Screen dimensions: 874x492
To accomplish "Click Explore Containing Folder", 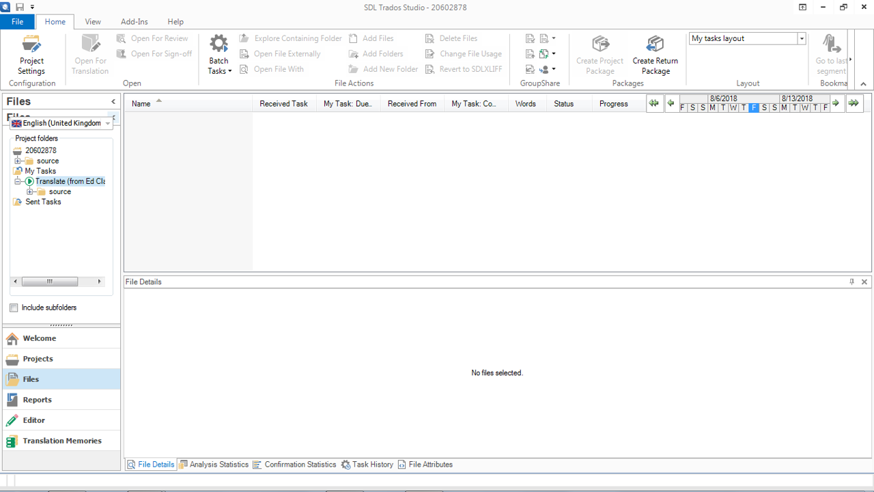I will tap(290, 38).
